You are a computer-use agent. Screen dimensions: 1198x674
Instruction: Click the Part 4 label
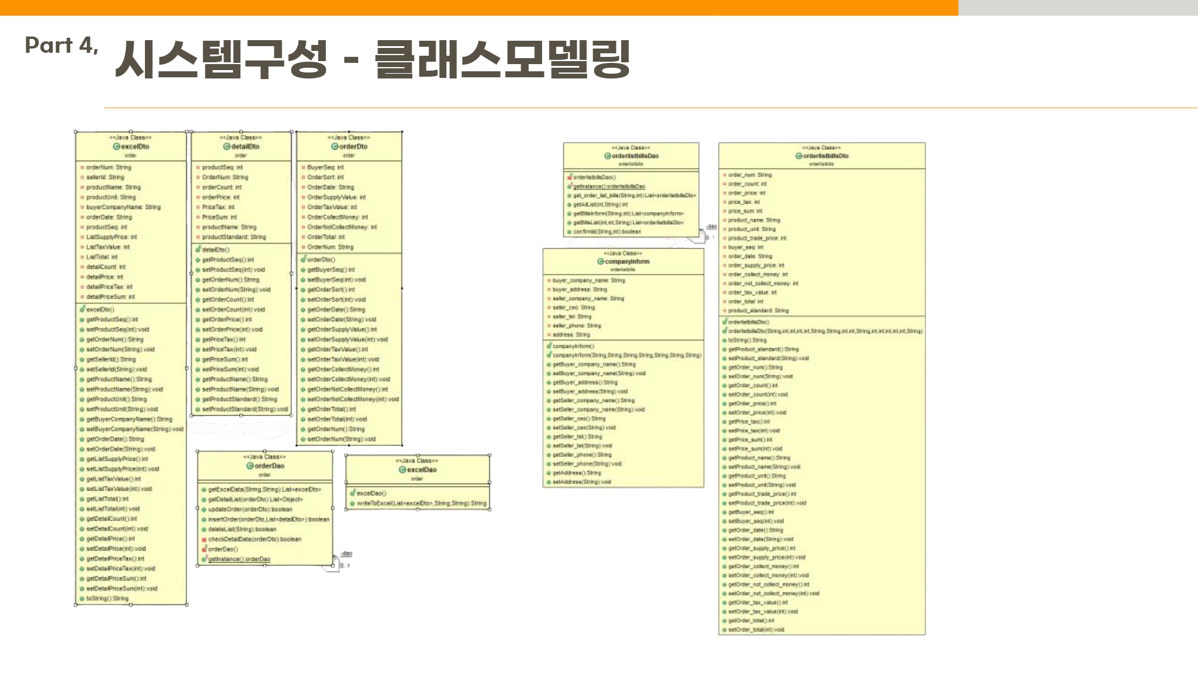pyautogui.click(x=62, y=46)
